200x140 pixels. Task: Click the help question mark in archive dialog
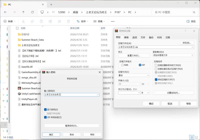[x=185, y=31]
